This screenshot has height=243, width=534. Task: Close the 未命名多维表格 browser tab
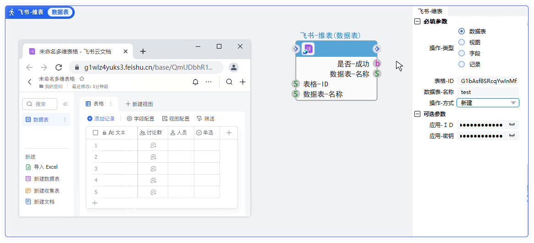tap(125, 51)
